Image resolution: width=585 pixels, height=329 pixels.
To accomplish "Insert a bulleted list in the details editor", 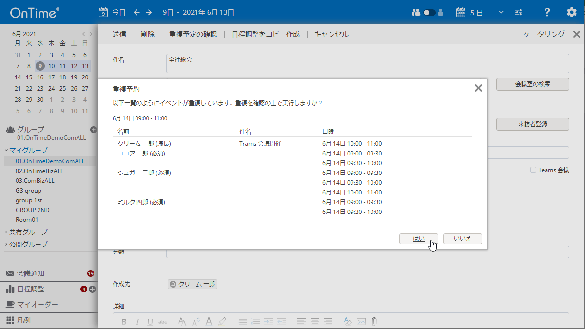I will tap(243, 321).
